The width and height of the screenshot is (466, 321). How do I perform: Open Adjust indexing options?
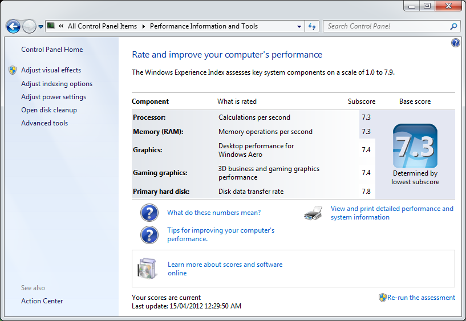(x=57, y=84)
